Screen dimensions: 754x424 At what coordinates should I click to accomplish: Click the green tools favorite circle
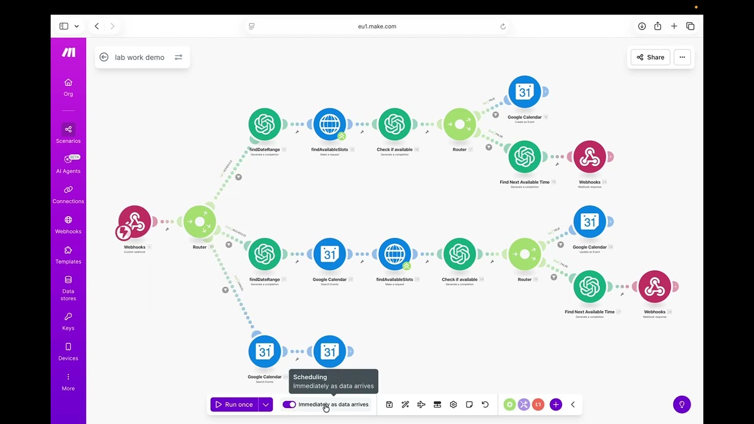(510, 405)
